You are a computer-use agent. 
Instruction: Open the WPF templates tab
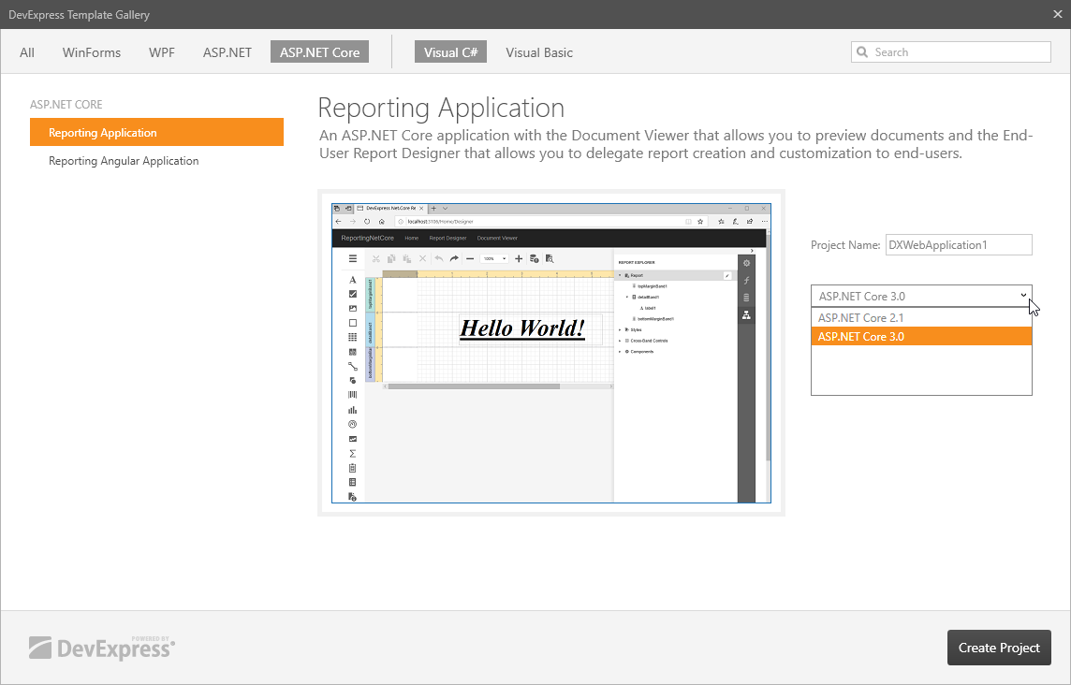pos(162,52)
